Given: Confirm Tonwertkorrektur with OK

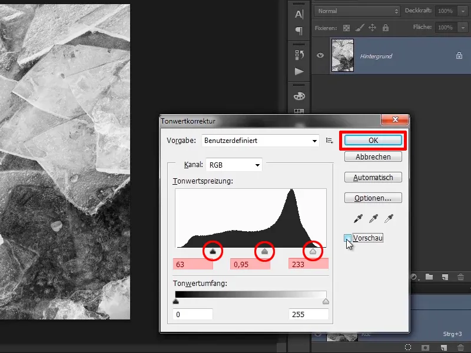Looking at the screenshot, I should pos(373,140).
